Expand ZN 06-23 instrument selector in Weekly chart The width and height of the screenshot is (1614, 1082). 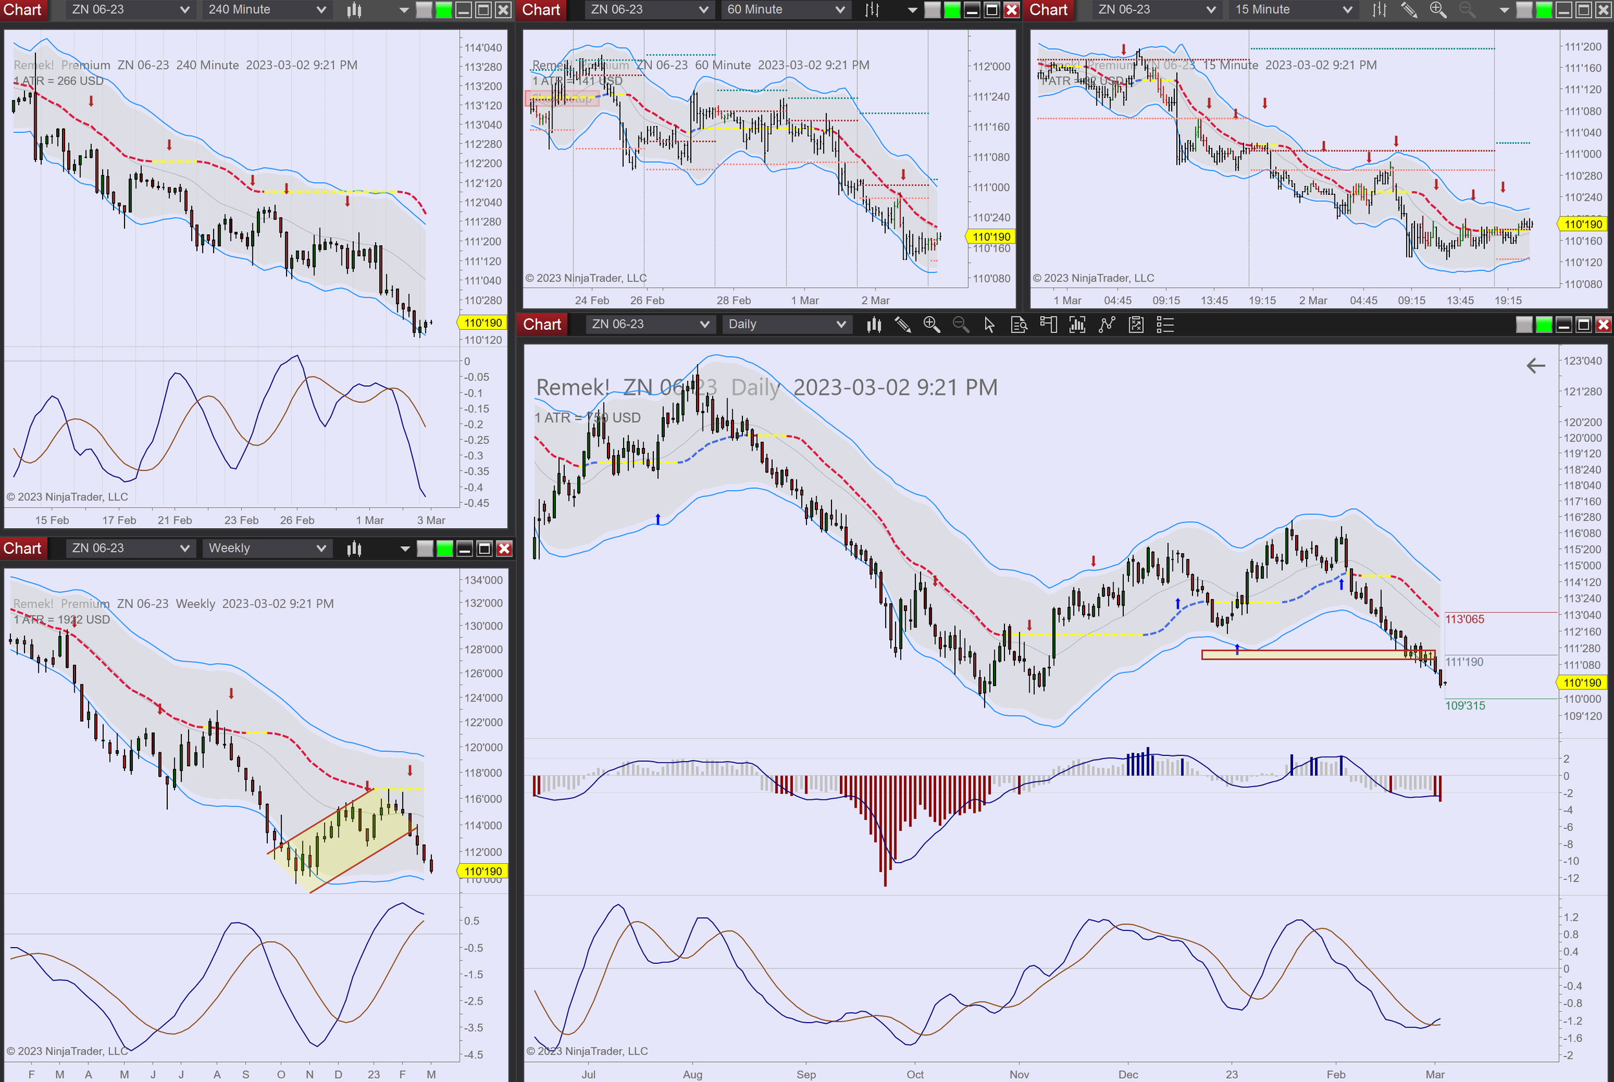click(129, 548)
